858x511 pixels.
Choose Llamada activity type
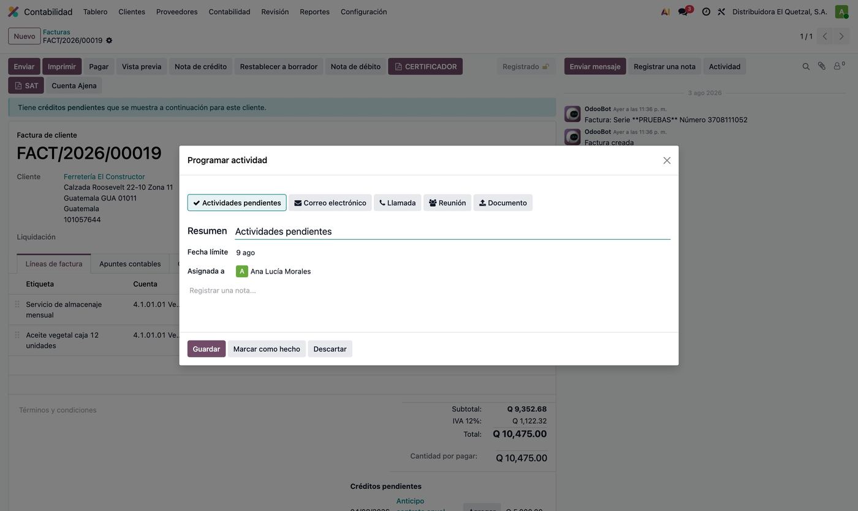point(398,203)
